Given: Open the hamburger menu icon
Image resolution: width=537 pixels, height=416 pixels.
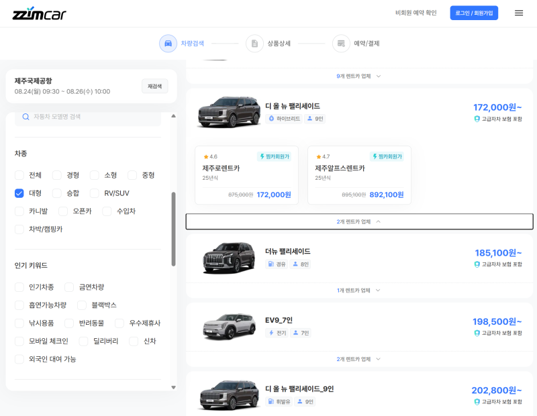Looking at the screenshot, I should coord(518,13).
